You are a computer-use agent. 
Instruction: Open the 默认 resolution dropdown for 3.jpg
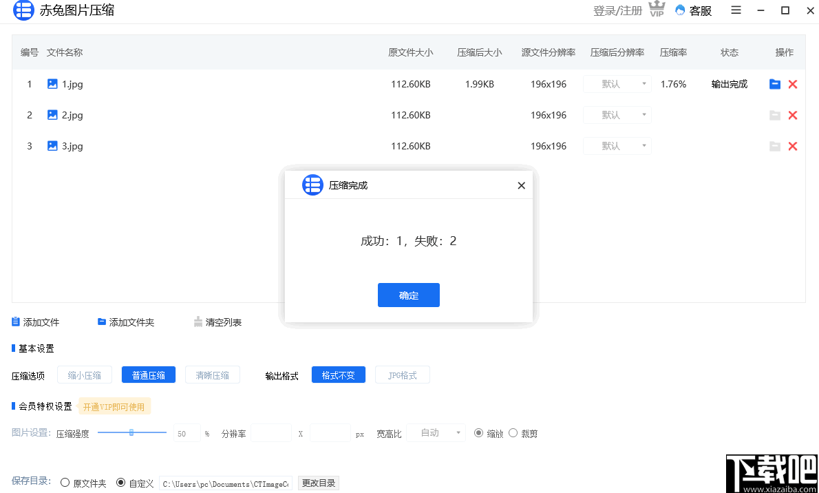pyautogui.click(x=617, y=146)
